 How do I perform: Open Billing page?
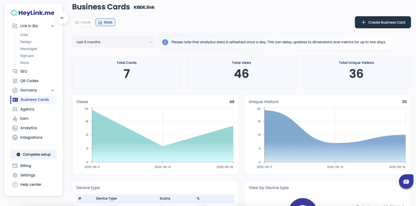(x=26, y=166)
